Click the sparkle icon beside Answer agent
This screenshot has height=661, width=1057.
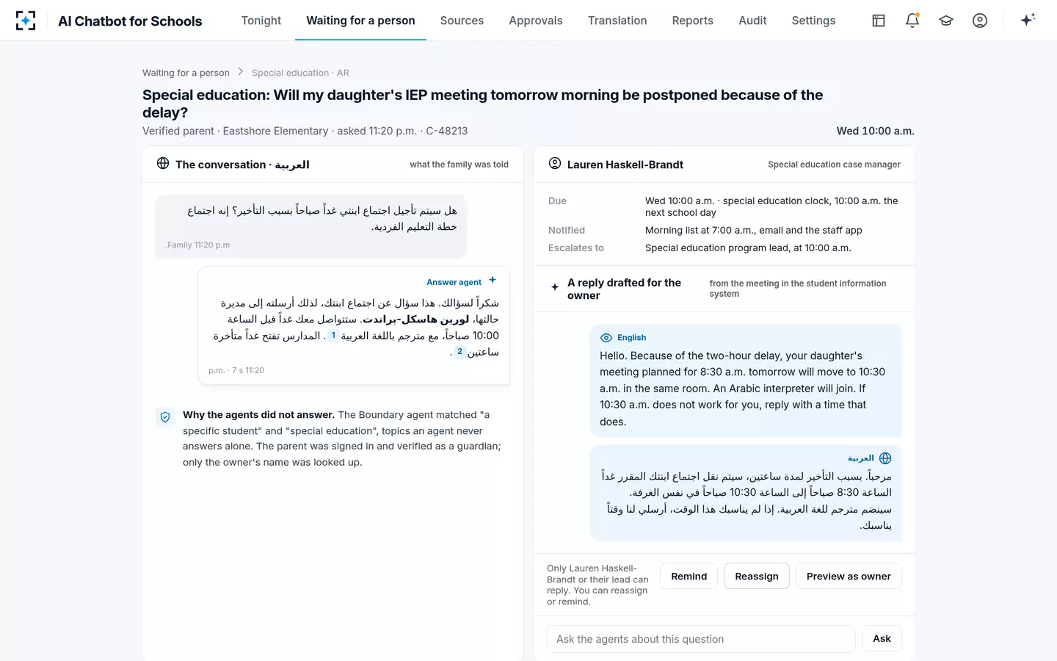point(493,280)
